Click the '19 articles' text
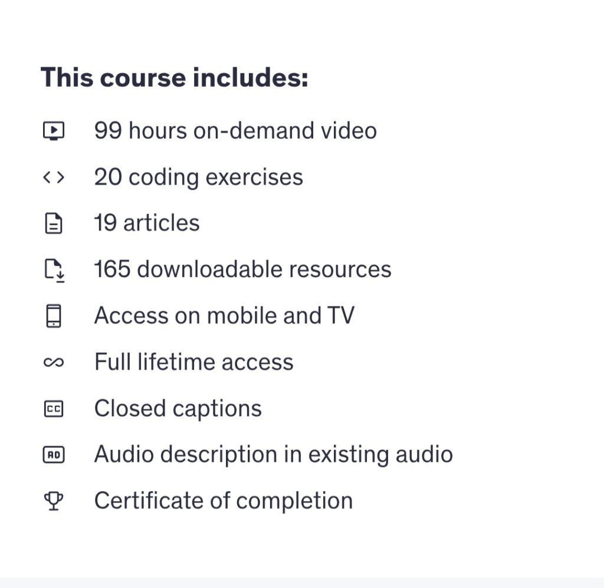 pos(147,224)
